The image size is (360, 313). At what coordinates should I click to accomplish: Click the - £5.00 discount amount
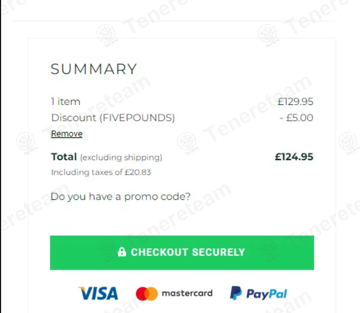tap(296, 117)
